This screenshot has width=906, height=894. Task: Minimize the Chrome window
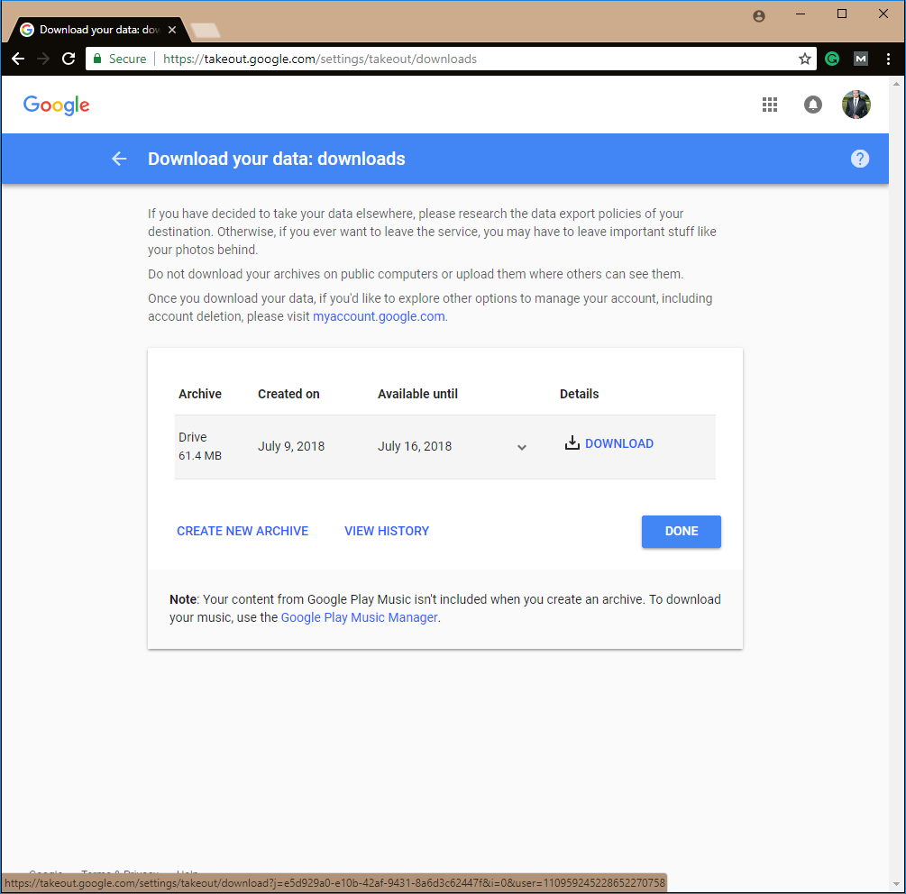tap(801, 14)
